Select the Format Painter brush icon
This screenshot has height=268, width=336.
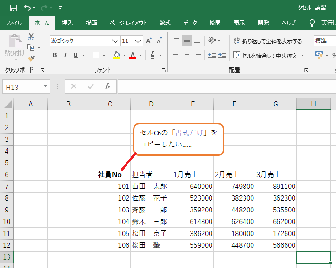[31, 58]
